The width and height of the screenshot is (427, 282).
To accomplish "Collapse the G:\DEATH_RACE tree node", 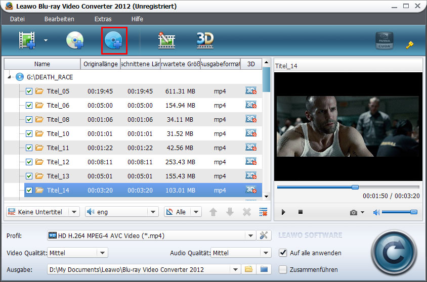I will click(9, 77).
